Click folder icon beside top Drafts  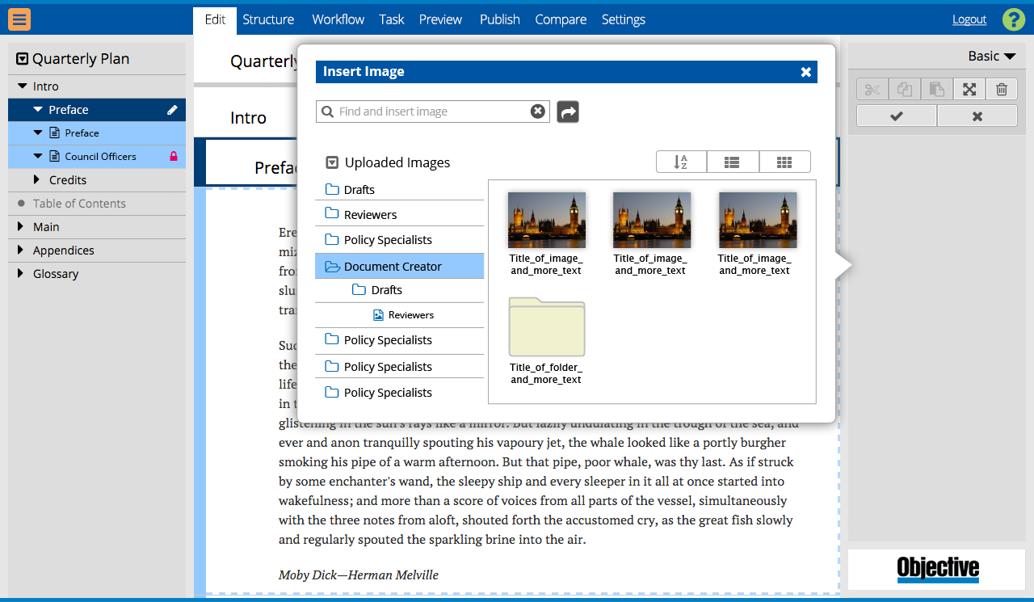point(332,190)
